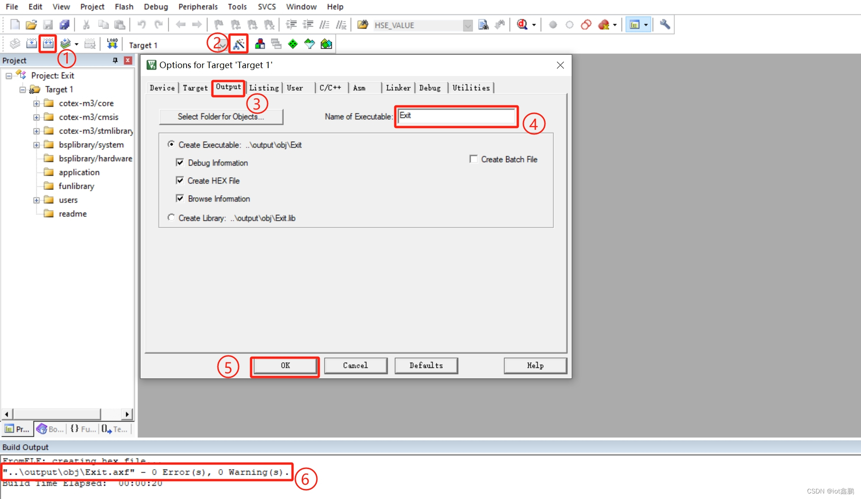861x499 pixels.
Task: Click the Translate current file icon
Action: coord(15,44)
